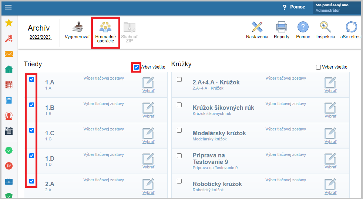Screen dimensions: 363x199
Task: Uncheck class 1.A checkbox
Action: click(x=32, y=79)
